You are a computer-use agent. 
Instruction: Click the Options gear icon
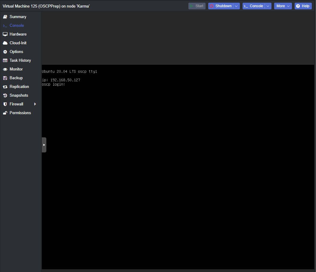pyautogui.click(x=5, y=52)
